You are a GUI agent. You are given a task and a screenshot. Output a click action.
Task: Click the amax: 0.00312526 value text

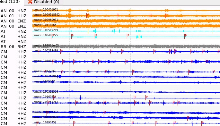click(46, 92)
